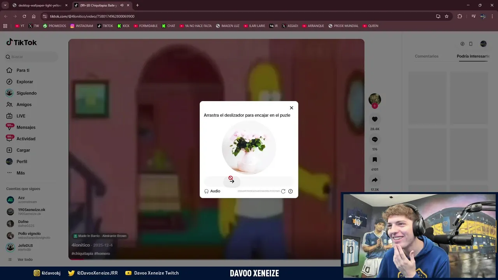Open get app phone icon

[x=471, y=44]
